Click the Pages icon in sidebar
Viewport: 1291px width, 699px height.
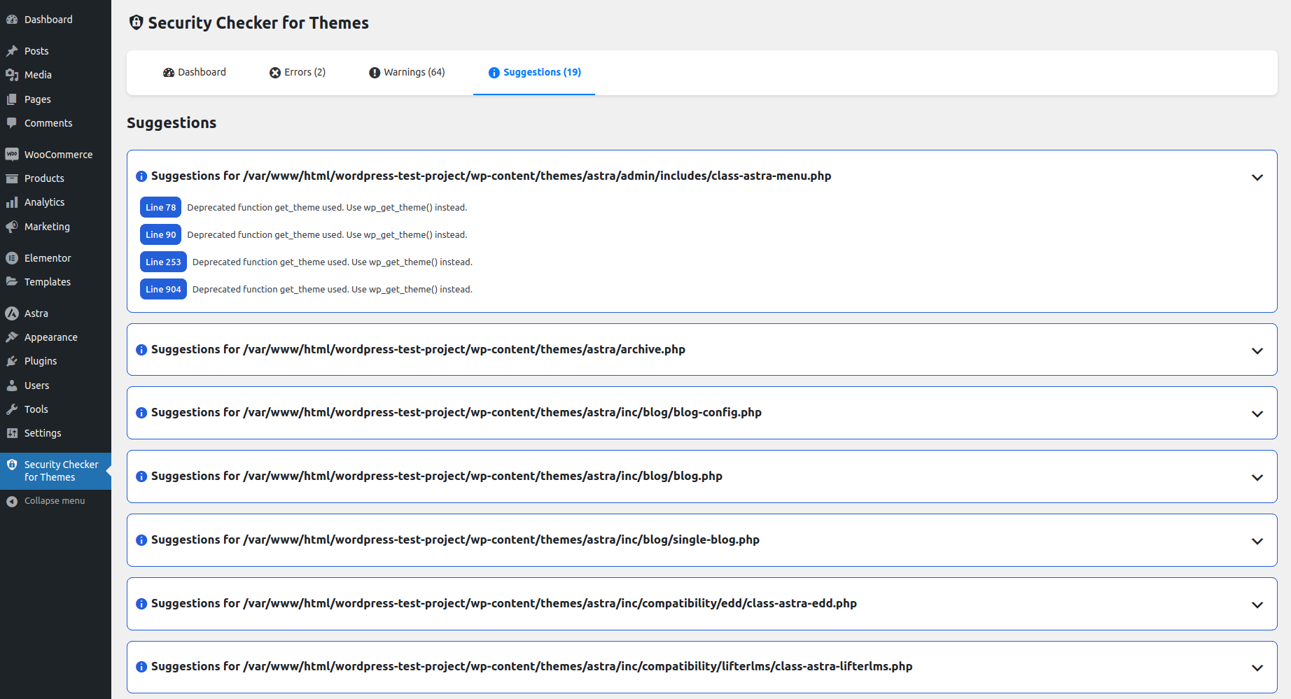[12, 99]
